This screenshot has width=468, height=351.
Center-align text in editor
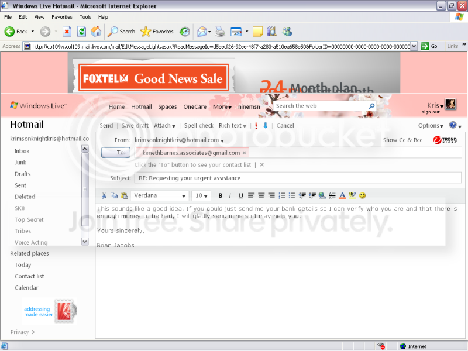[x=261, y=195]
